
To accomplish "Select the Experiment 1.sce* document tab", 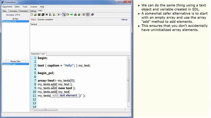I will tap(38, 54).
